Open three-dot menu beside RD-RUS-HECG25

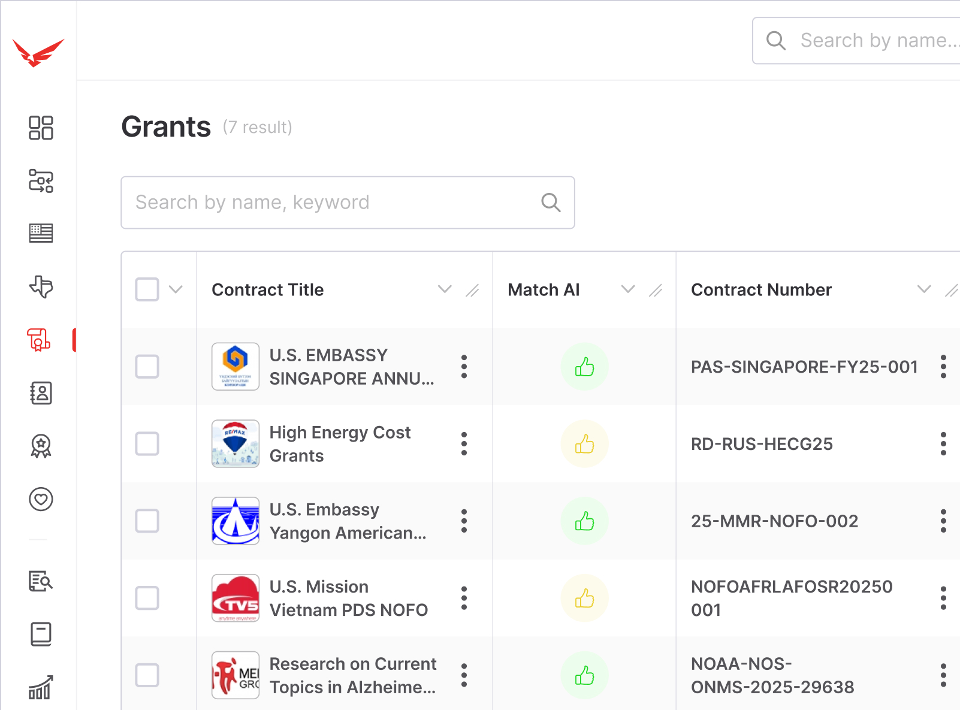(943, 444)
